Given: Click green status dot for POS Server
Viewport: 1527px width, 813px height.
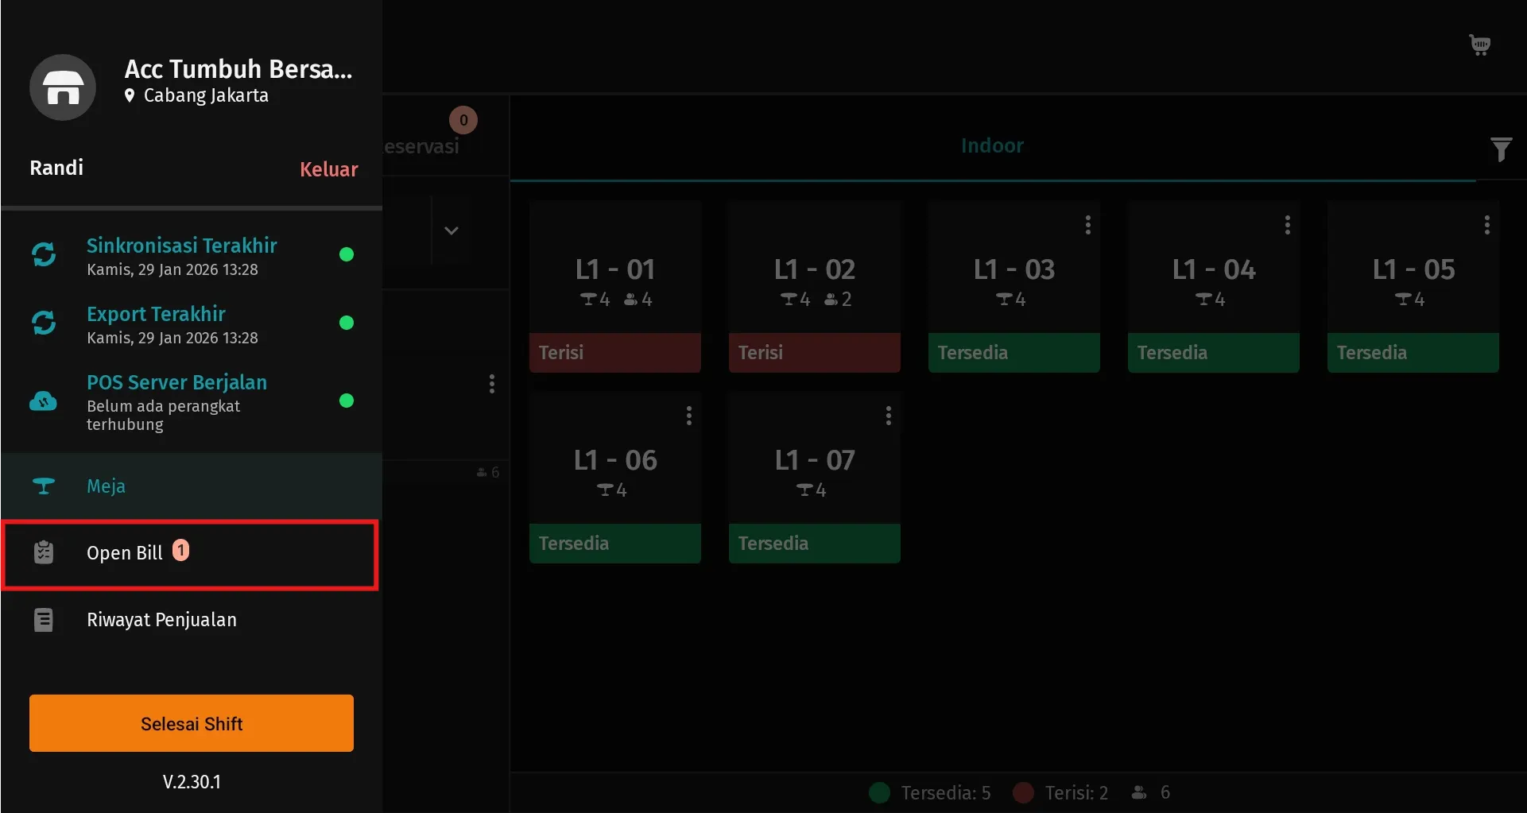Looking at the screenshot, I should [x=347, y=401].
